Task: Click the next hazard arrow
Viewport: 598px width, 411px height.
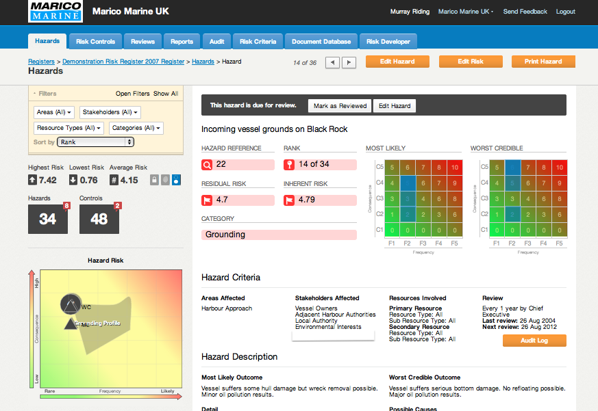Action: pyautogui.click(x=349, y=62)
